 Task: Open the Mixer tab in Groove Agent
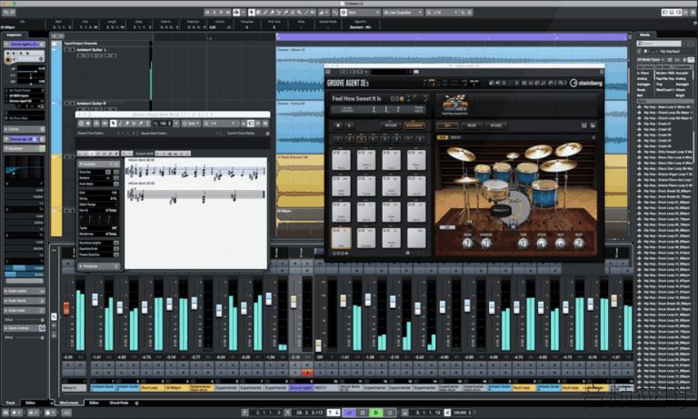click(472, 125)
